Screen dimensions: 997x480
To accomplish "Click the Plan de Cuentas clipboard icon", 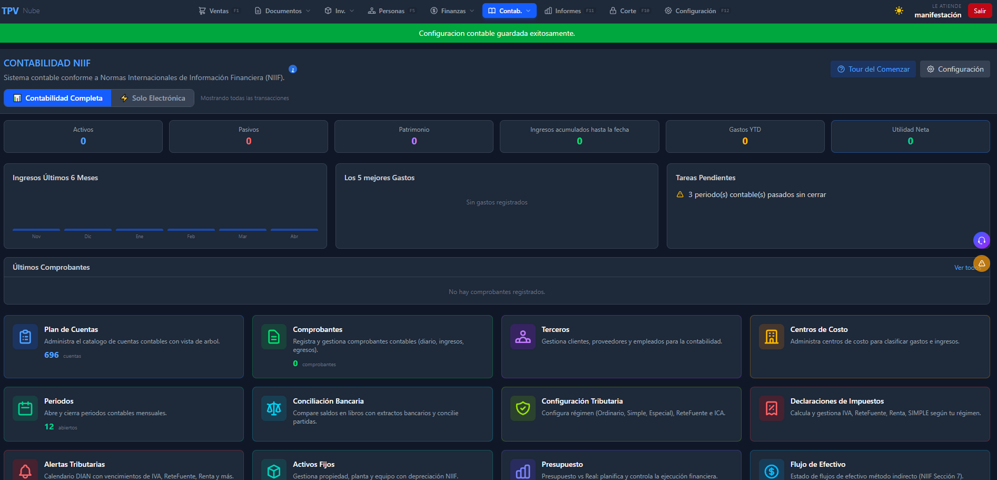I will point(25,337).
